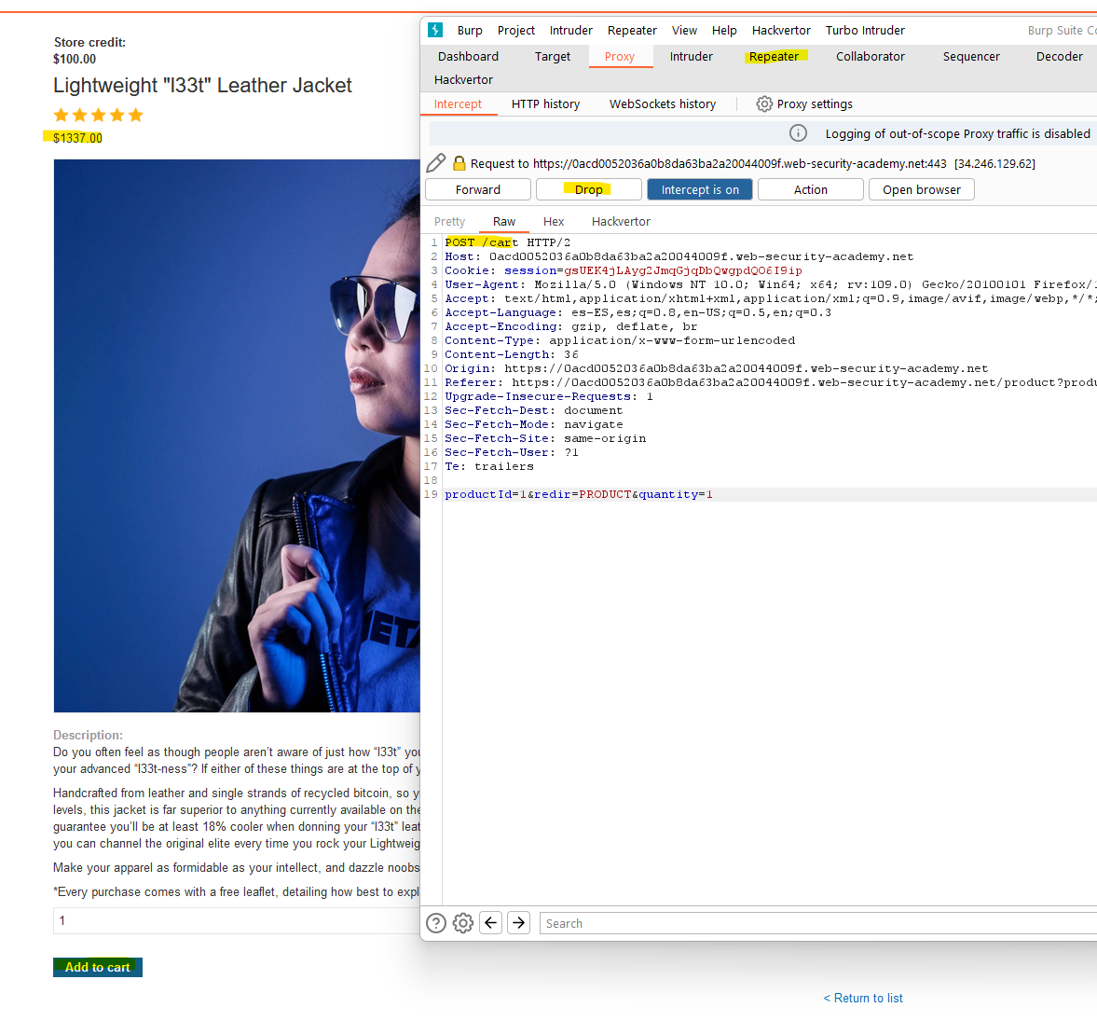The width and height of the screenshot is (1097, 1021).
Task: Open the Burp menu
Action: (x=470, y=31)
